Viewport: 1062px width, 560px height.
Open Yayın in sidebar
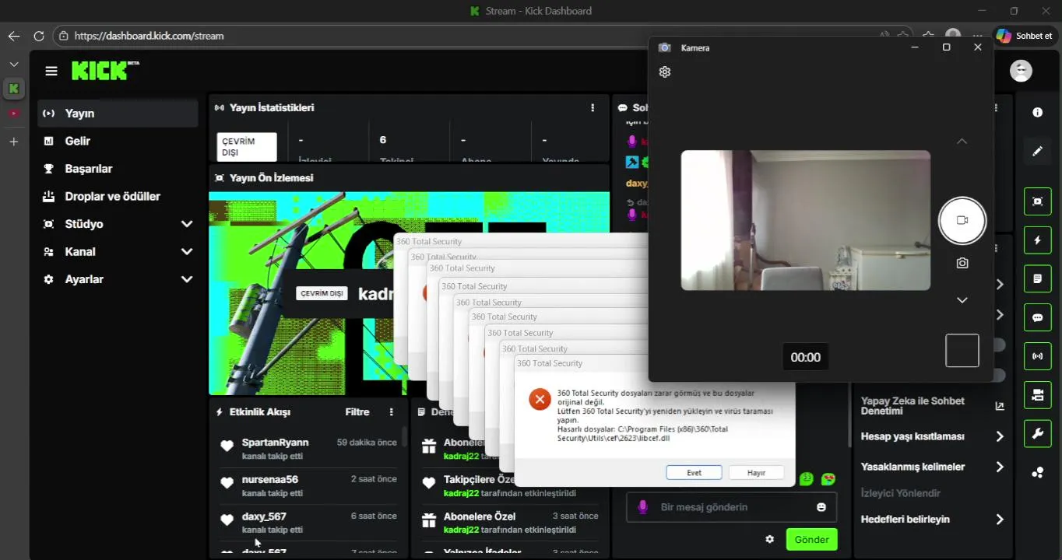click(x=118, y=114)
